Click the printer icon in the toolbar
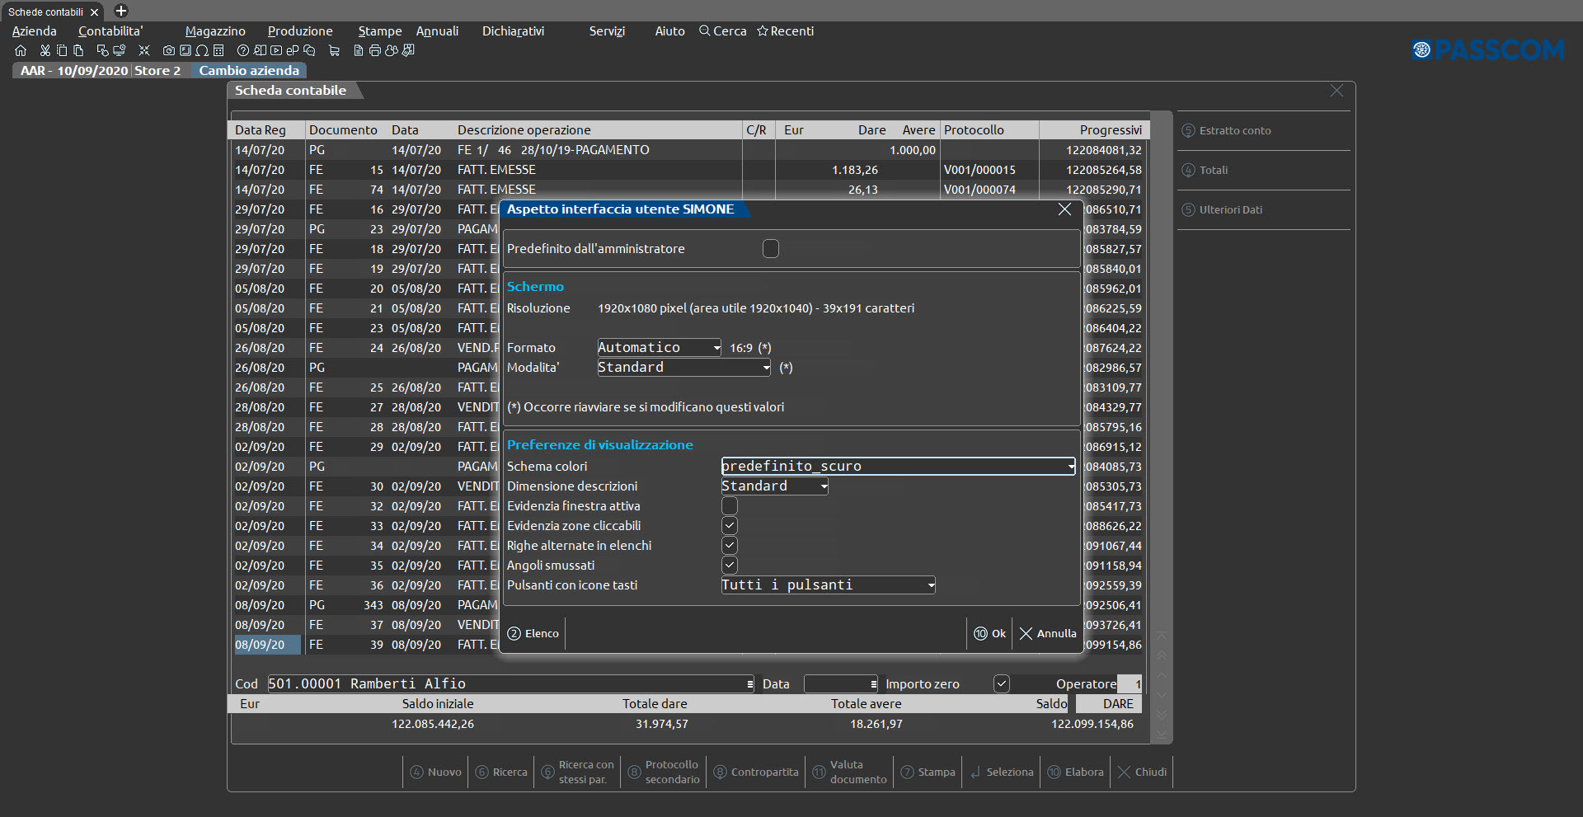Image resolution: width=1583 pixels, height=817 pixels. (375, 51)
